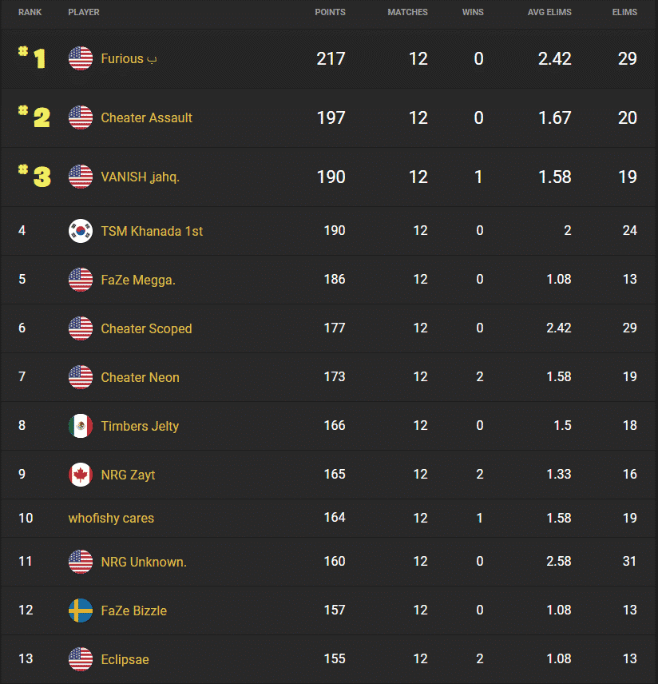Sort by the POINTS column header

click(x=330, y=12)
